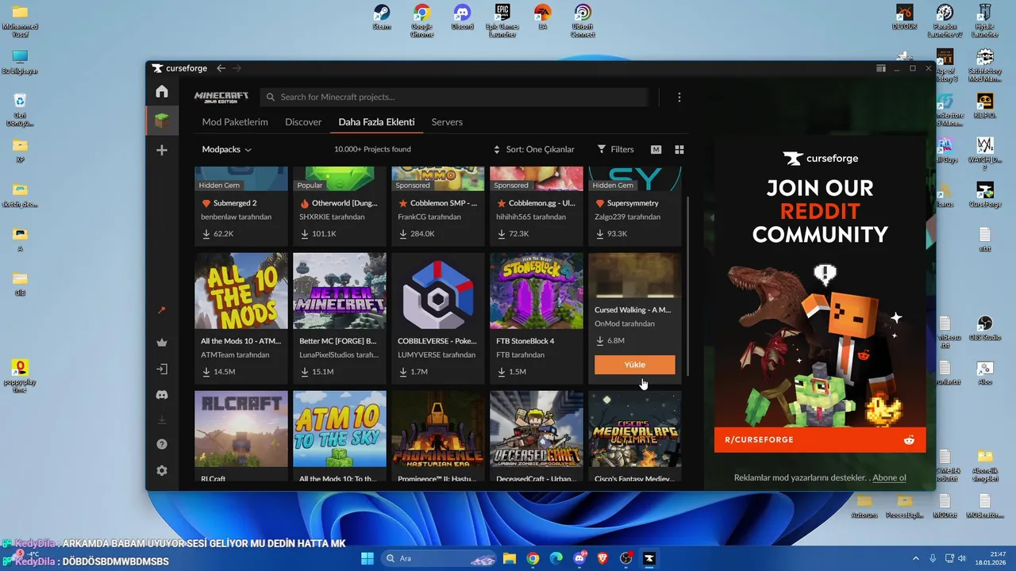Viewport: 1016px width, 571px height.
Task: Click the CurseForge layout panel icon in title bar
Action: pos(881,68)
